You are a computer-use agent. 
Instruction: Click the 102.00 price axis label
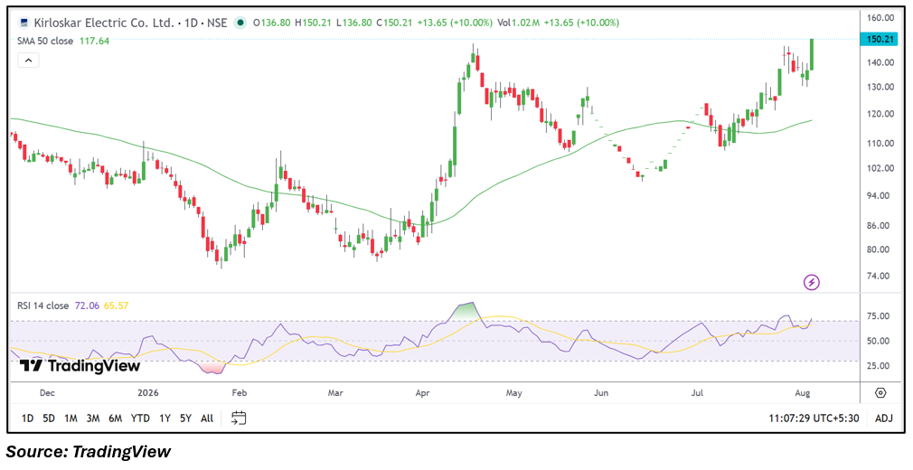click(x=880, y=168)
